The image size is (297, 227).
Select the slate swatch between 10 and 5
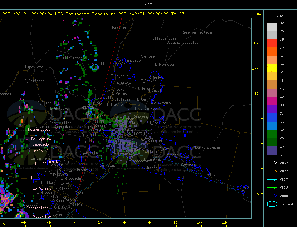point(272,151)
